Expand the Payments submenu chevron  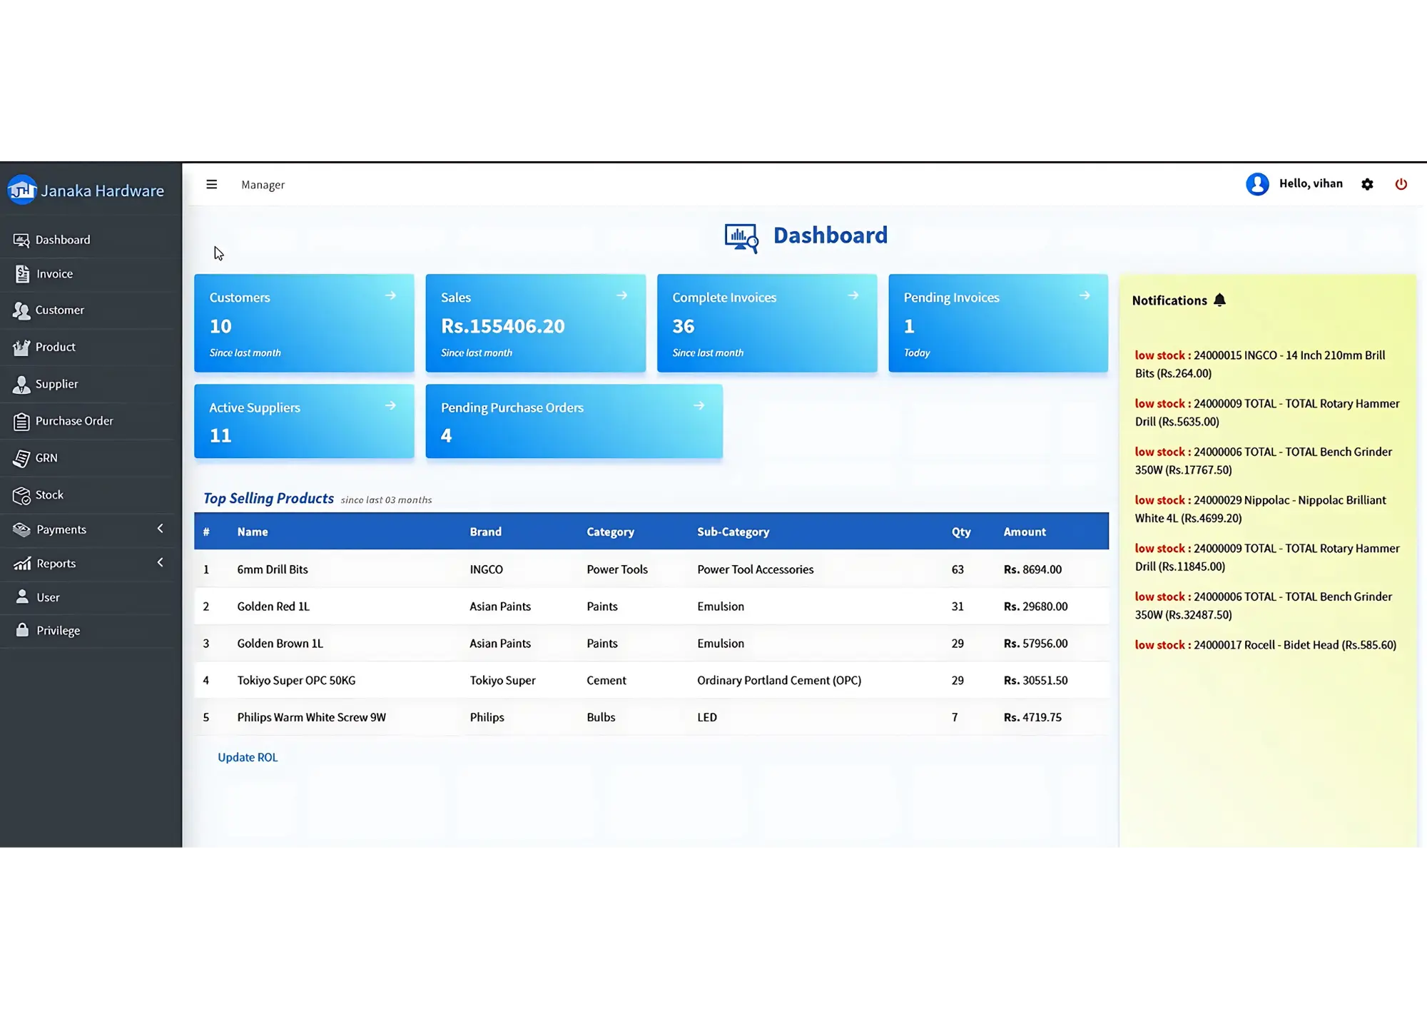[160, 529]
